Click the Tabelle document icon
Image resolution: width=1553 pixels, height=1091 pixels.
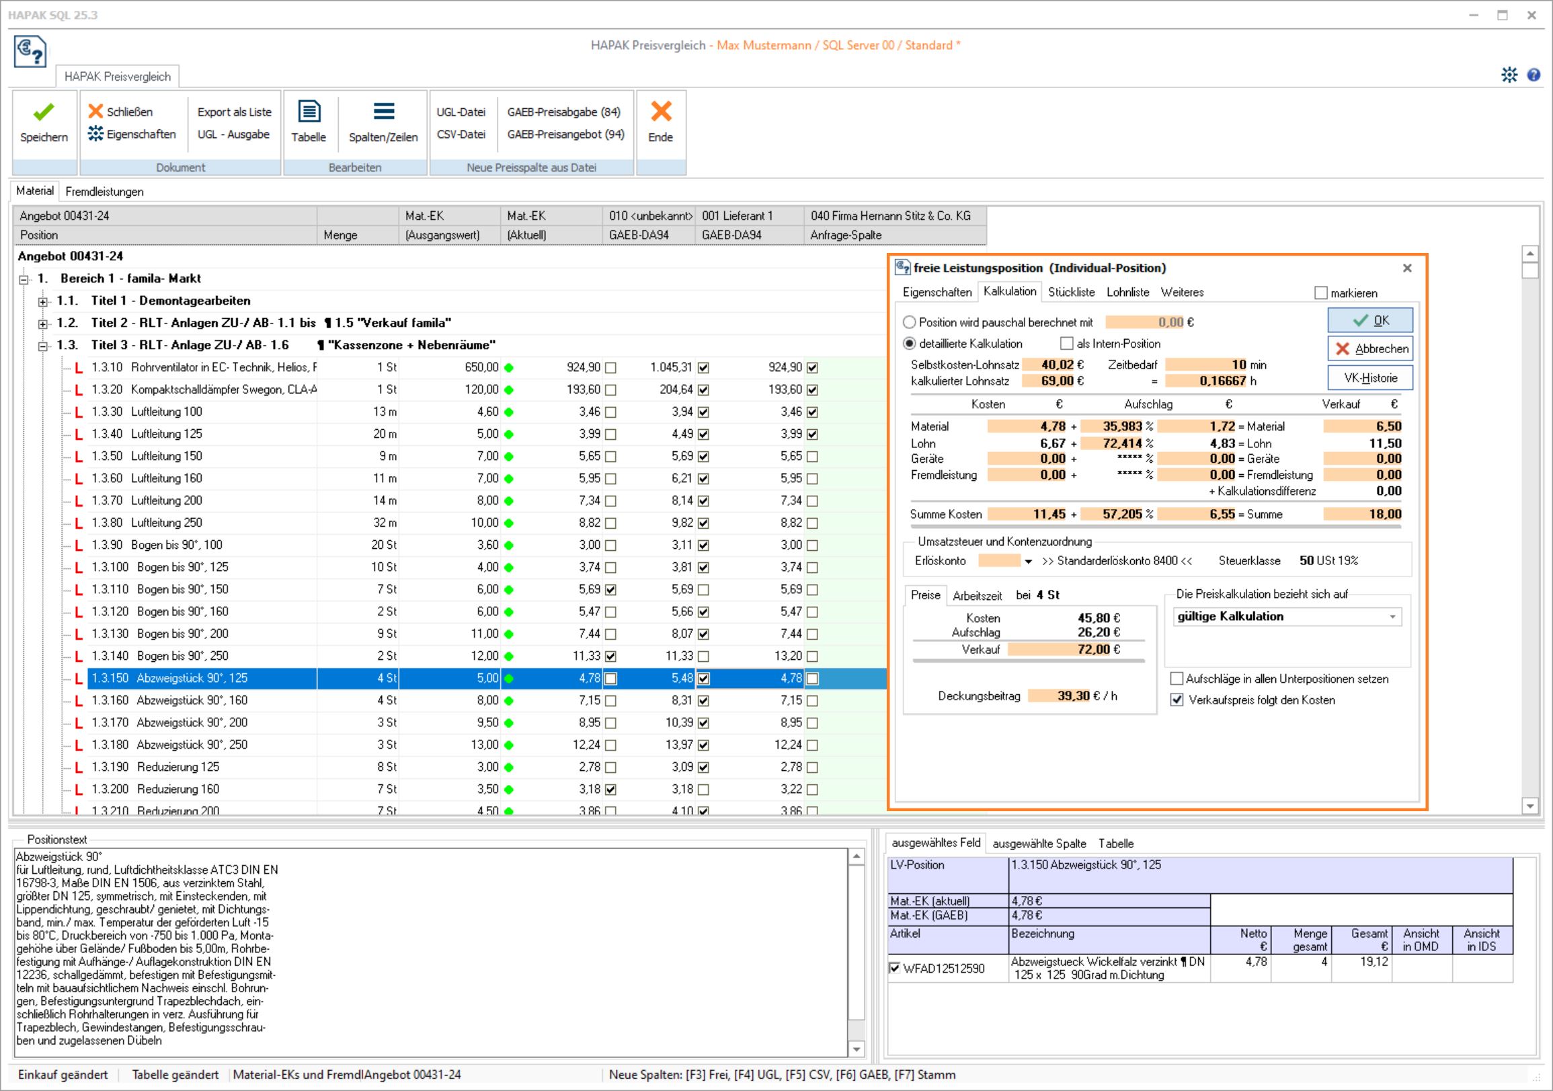point(309,112)
